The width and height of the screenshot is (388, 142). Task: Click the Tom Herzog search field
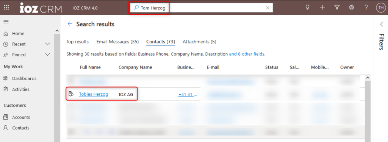point(202,8)
